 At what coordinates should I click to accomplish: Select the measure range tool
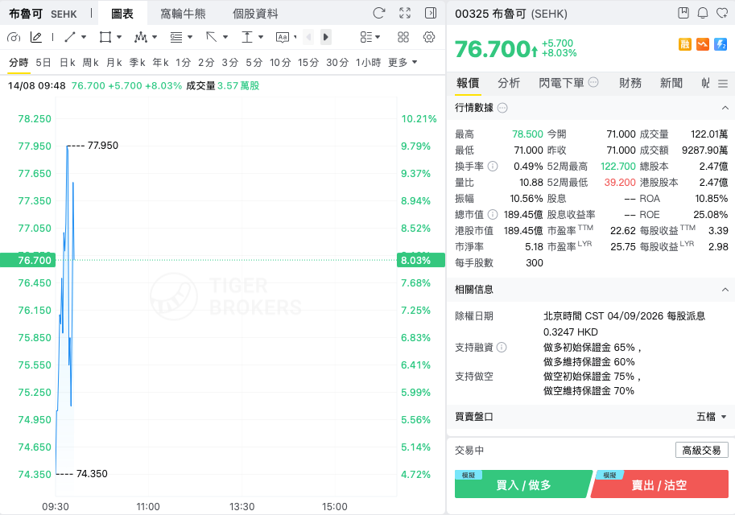(x=247, y=37)
